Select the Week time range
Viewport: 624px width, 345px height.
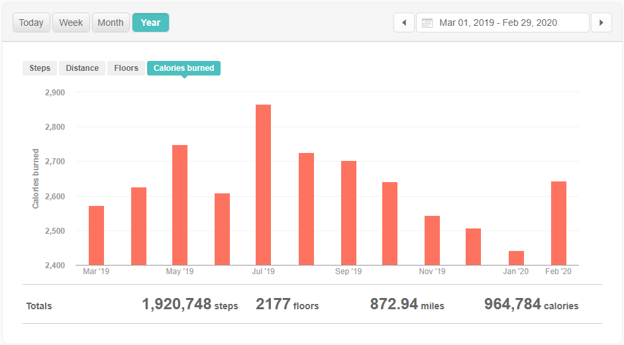71,23
